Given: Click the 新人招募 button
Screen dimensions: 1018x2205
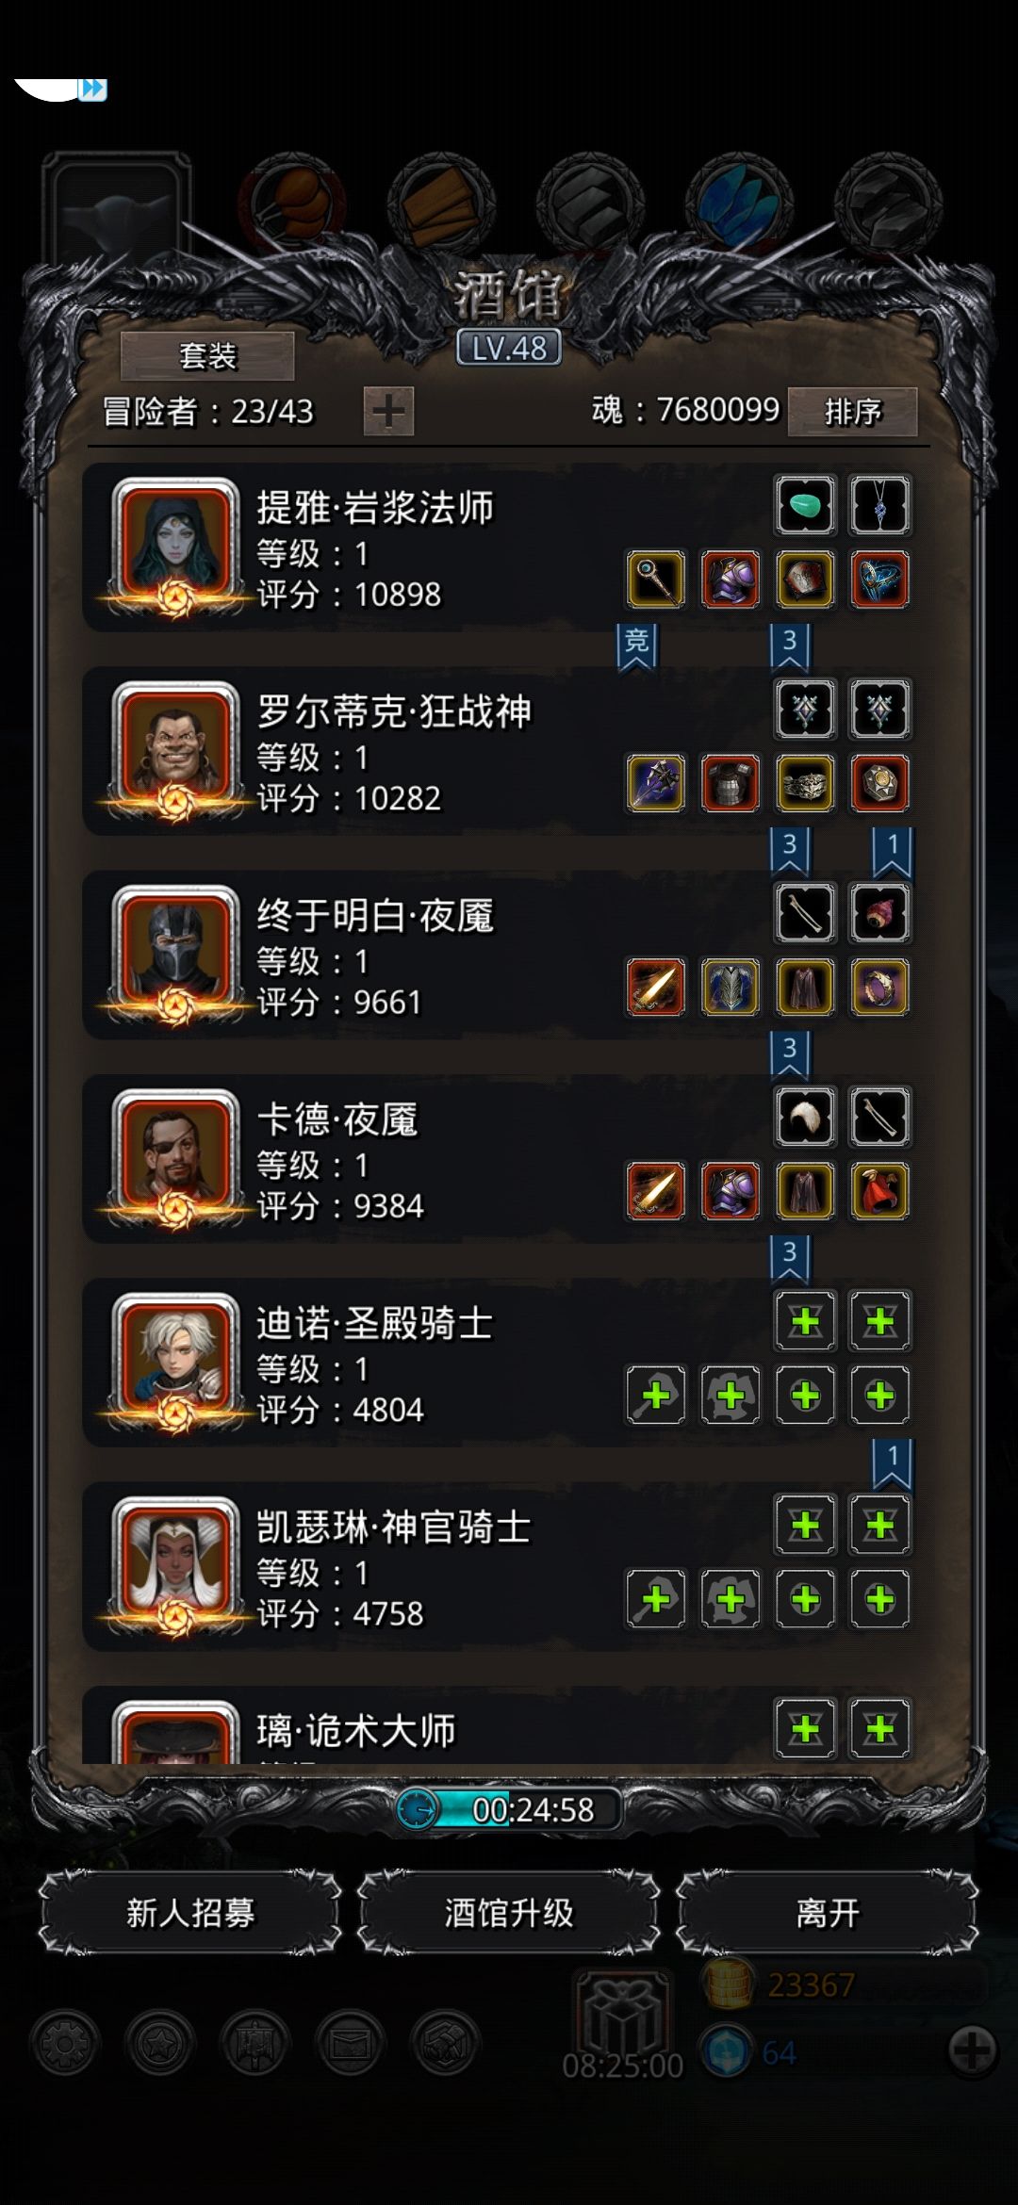Looking at the screenshot, I should [x=190, y=1913].
